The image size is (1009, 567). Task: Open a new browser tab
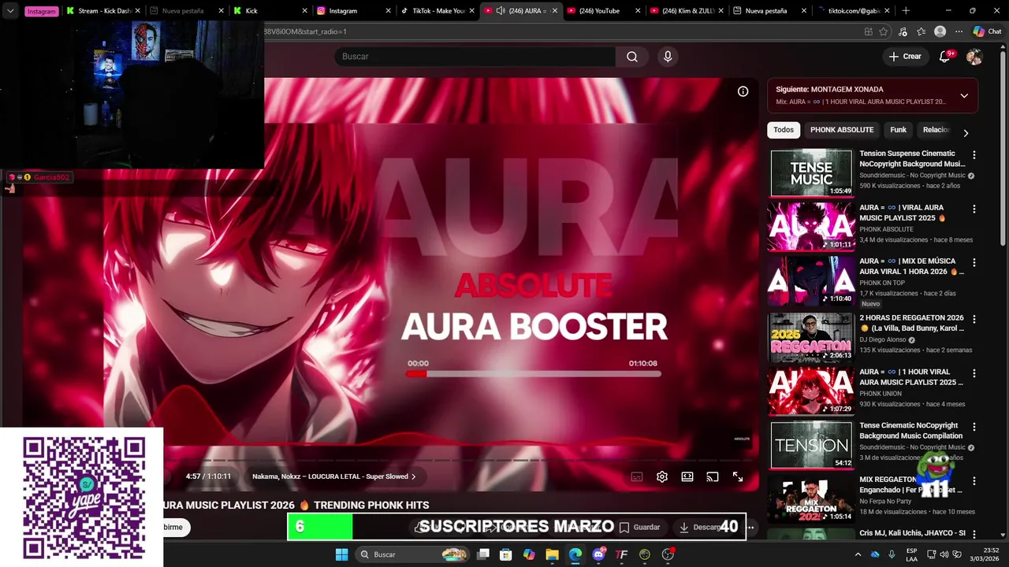coord(906,11)
